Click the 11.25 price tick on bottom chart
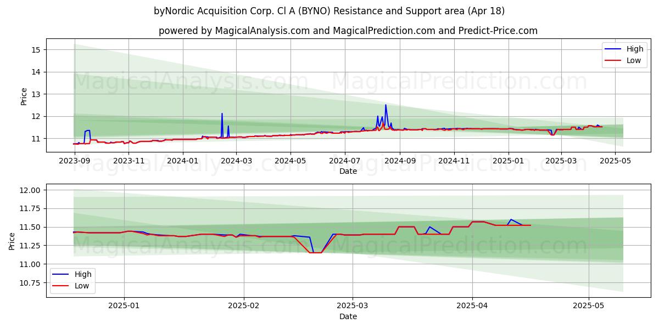Screen dimensions: 659x329 click(x=31, y=246)
